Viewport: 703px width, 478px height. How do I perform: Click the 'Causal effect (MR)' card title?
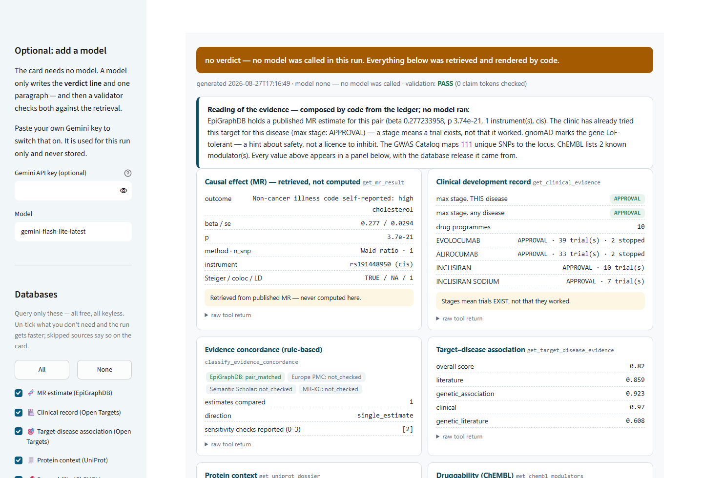click(x=283, y=182)
